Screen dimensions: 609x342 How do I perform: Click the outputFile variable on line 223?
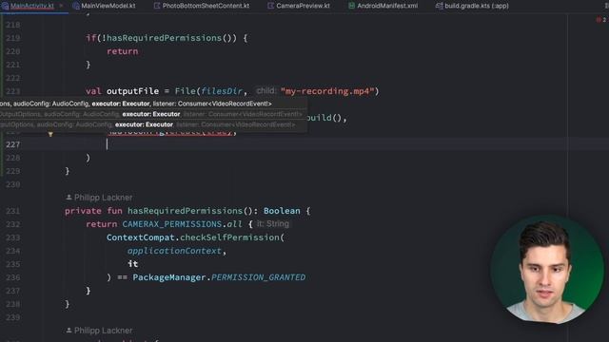tap(132, 91)
